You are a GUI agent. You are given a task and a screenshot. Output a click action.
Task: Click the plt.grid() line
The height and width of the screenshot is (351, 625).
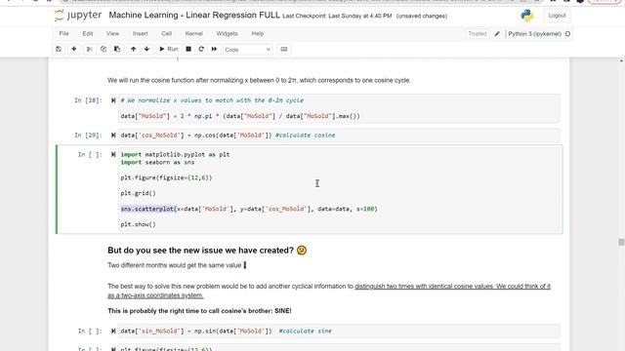[x=139, y=193]
